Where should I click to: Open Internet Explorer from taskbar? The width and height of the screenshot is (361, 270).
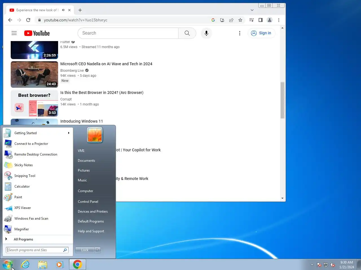pos(25,264)
